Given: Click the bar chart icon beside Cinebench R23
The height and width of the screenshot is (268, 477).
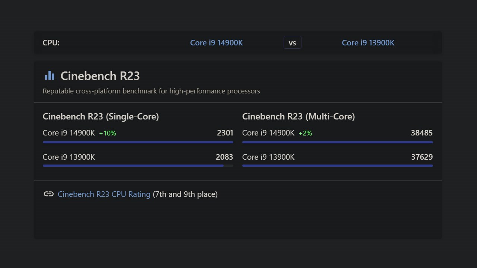Looking at the screenshot, I should click(x=50, y=76).
